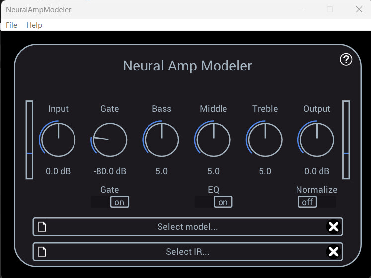Screen dimensions: 371x278
Task: Open the Help menu
Action: click(34, 25)
